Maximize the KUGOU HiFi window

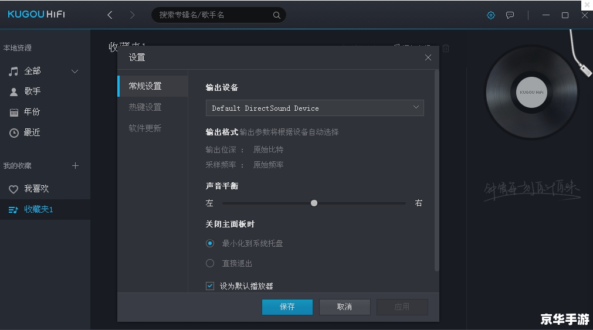tap(565, 15)
